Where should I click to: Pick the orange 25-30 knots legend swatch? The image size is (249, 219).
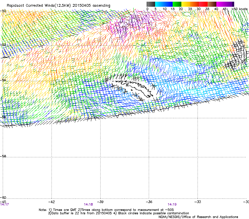pos(194,4)
